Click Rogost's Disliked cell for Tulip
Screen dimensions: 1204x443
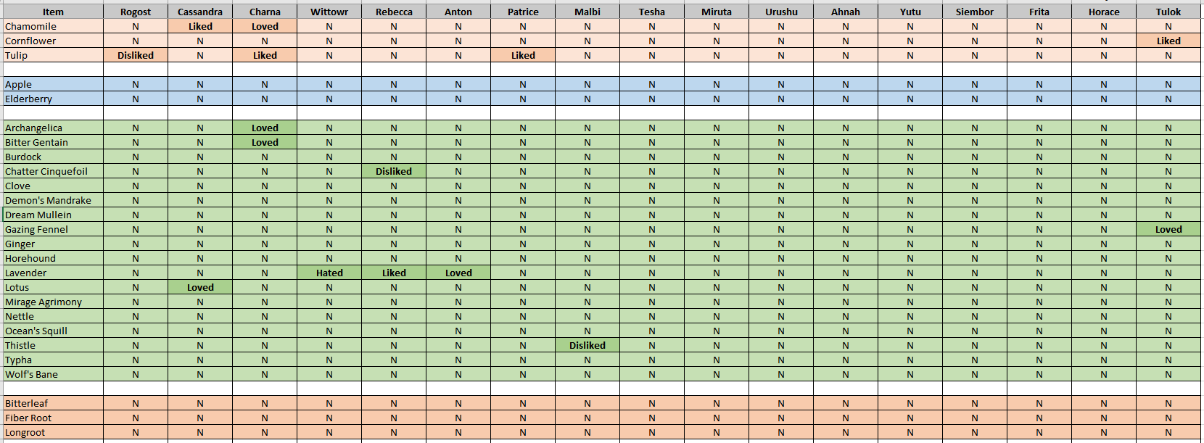[x=136, y=55]
